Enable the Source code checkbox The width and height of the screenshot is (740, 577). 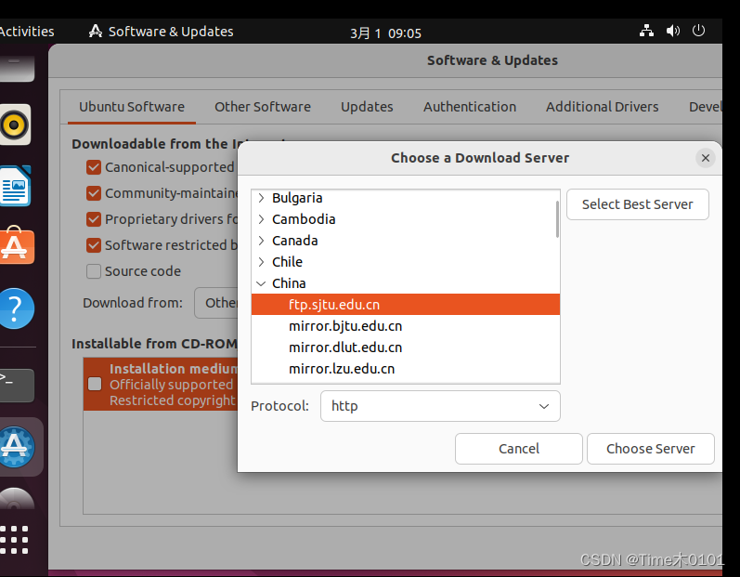point(94,271)
